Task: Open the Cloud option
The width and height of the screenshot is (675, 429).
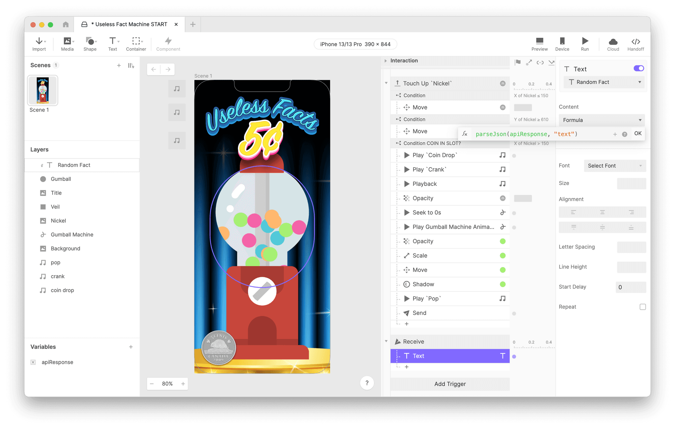Action: [x=613, y=44]
